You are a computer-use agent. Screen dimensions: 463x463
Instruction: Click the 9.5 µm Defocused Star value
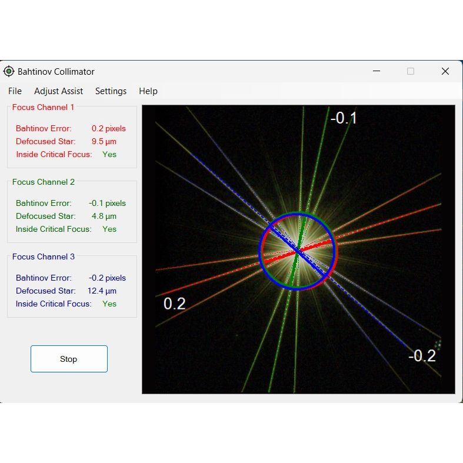(104, 141)
